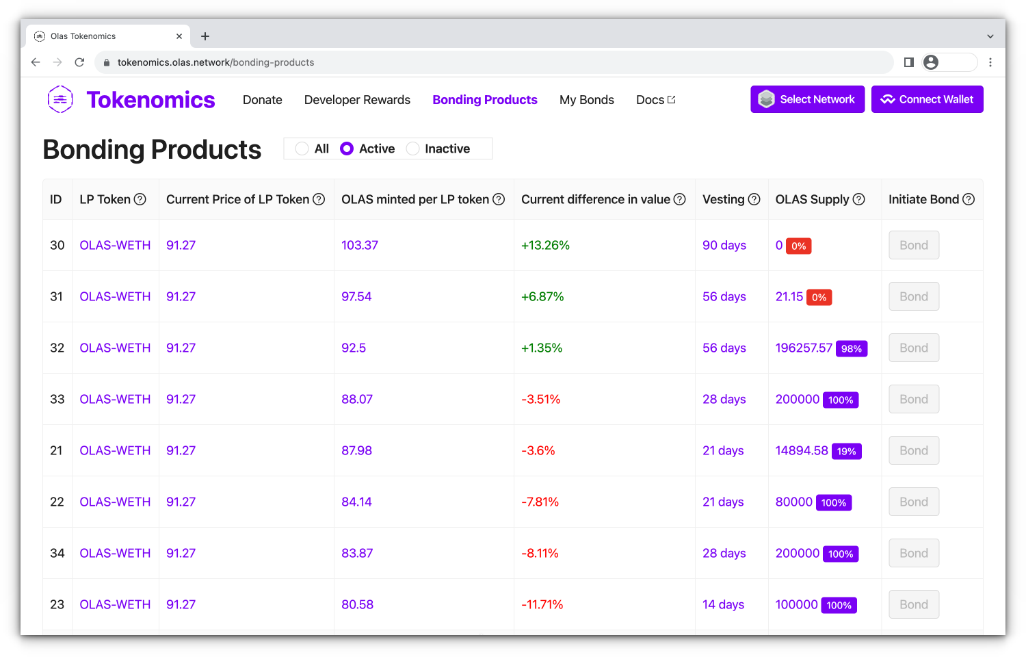1026x657 pixels.
Task: Click help icon for Current difference in value
Action: [x=679, y=199]
